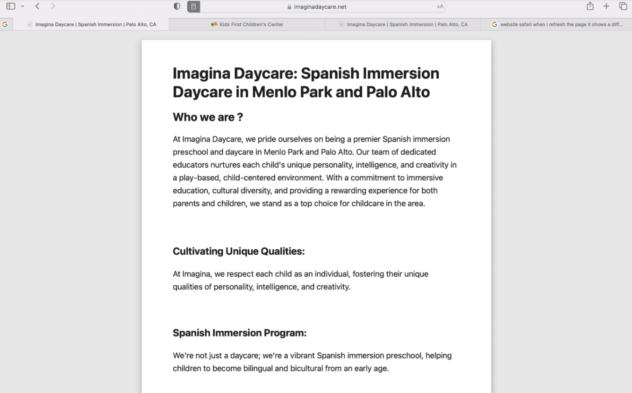The image size is (632, 393).
Task: Go forward to the next page
Action: (x=53, y=7)
